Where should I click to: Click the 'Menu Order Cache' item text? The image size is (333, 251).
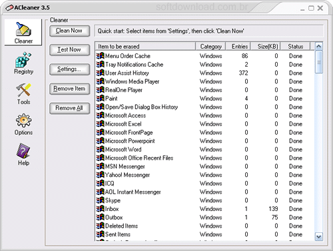[128, 56]
